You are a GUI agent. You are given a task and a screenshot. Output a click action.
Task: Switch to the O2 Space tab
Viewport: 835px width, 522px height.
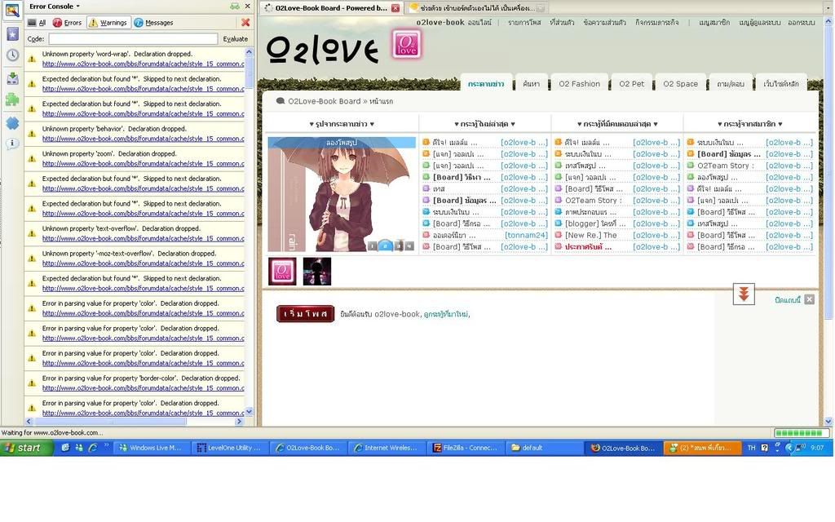681,84
